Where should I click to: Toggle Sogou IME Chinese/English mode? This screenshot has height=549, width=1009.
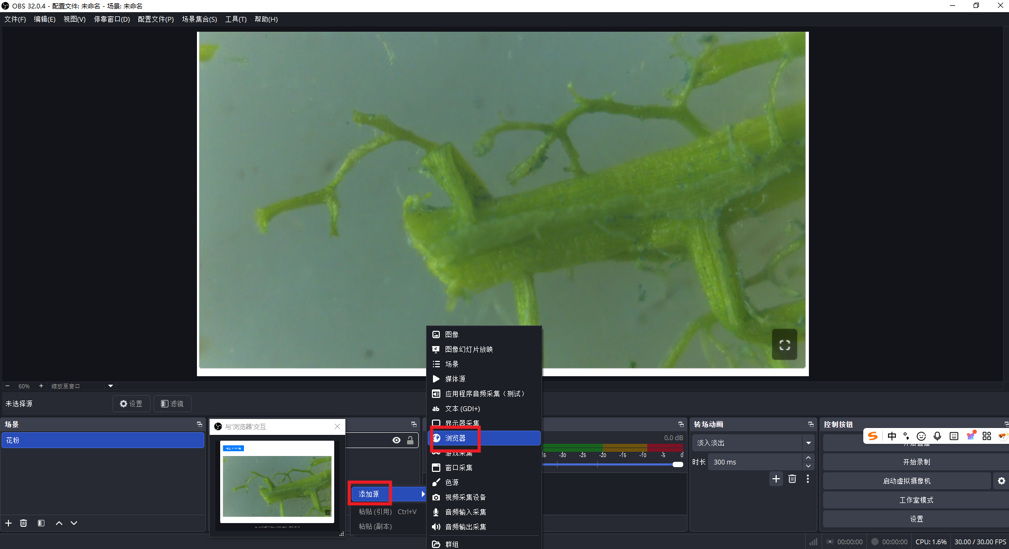tap(892, 436)
